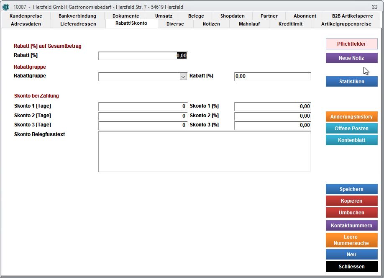Open the Bankverbindung tab

[x=77, y=16]
